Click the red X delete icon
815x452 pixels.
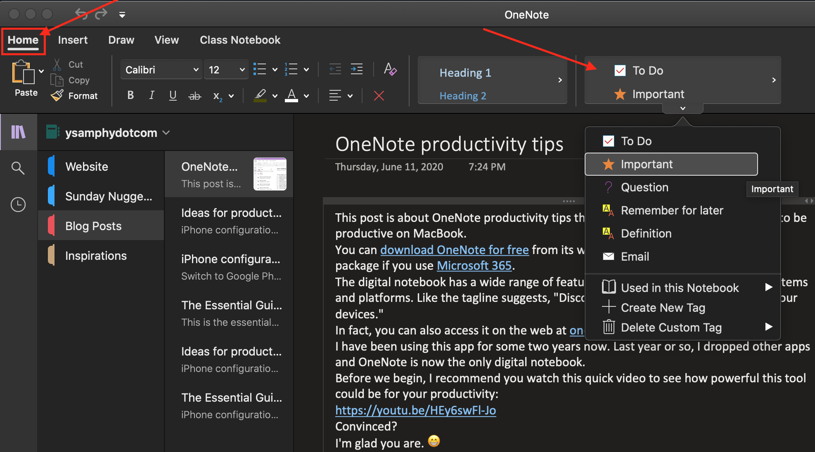coord(379,96)
